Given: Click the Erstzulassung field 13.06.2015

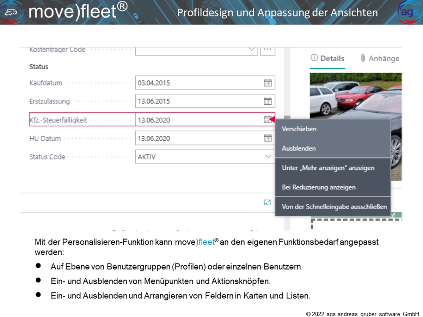Looking at the screenshot, I should [x=205, y=101].
